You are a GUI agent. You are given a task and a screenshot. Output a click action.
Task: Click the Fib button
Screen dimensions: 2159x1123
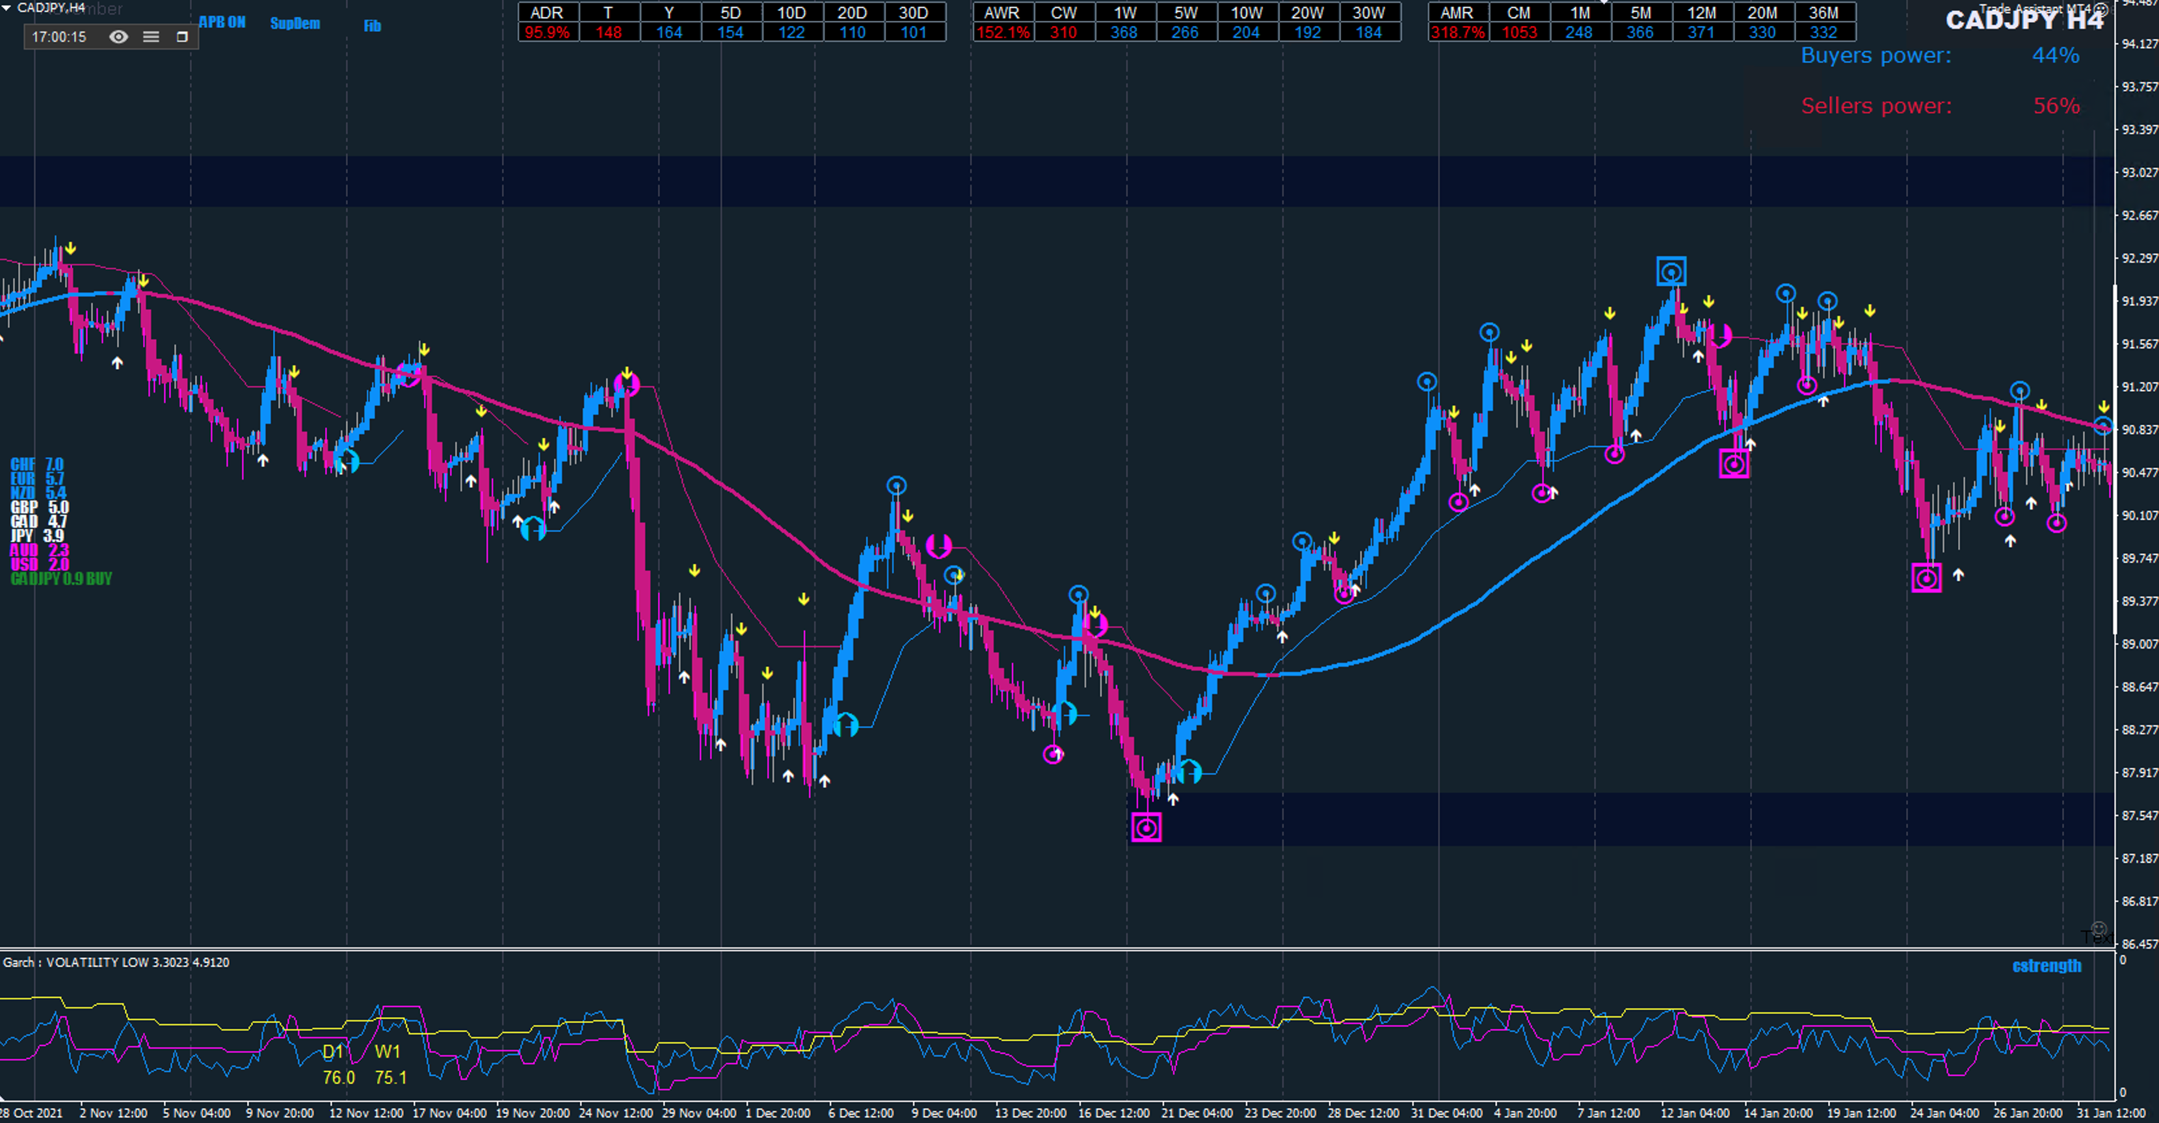tap(372, 26)
